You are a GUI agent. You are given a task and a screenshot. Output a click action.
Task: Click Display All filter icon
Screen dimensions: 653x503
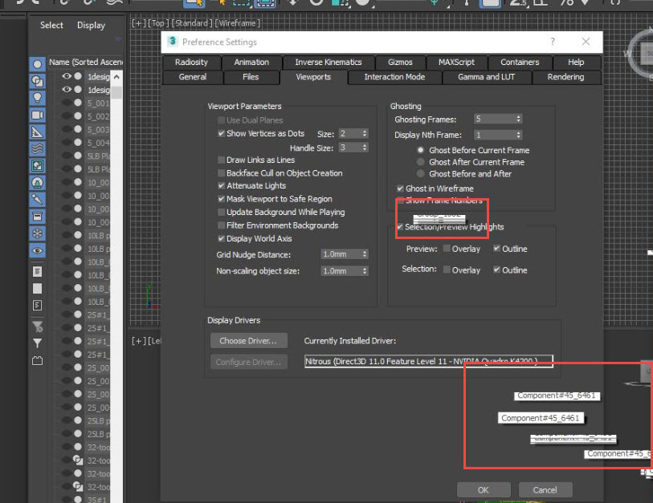click(x=37, y=272)
